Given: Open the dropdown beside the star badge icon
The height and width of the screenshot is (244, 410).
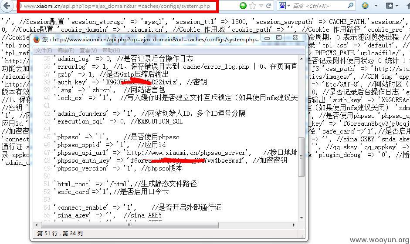Looking at the screenshot, I should [376, 6].
